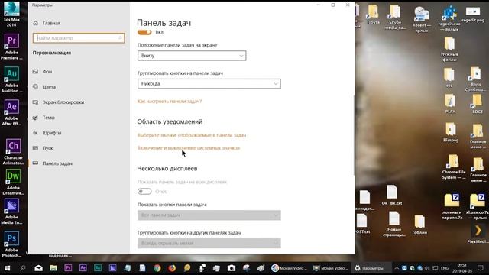Click the EDGE folder on desktop
Screen dimensions: 489x275
pyautogui.click(x=477, y=104)
